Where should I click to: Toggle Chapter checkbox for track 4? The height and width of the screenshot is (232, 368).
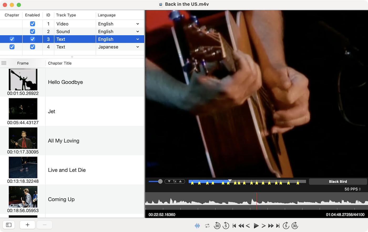(12, 47)
